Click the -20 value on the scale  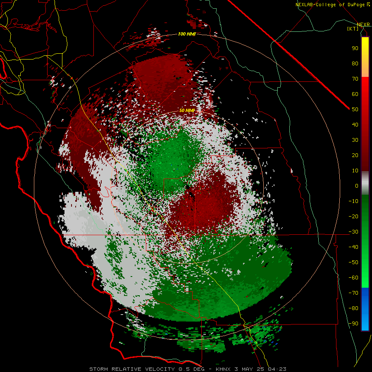353,216
